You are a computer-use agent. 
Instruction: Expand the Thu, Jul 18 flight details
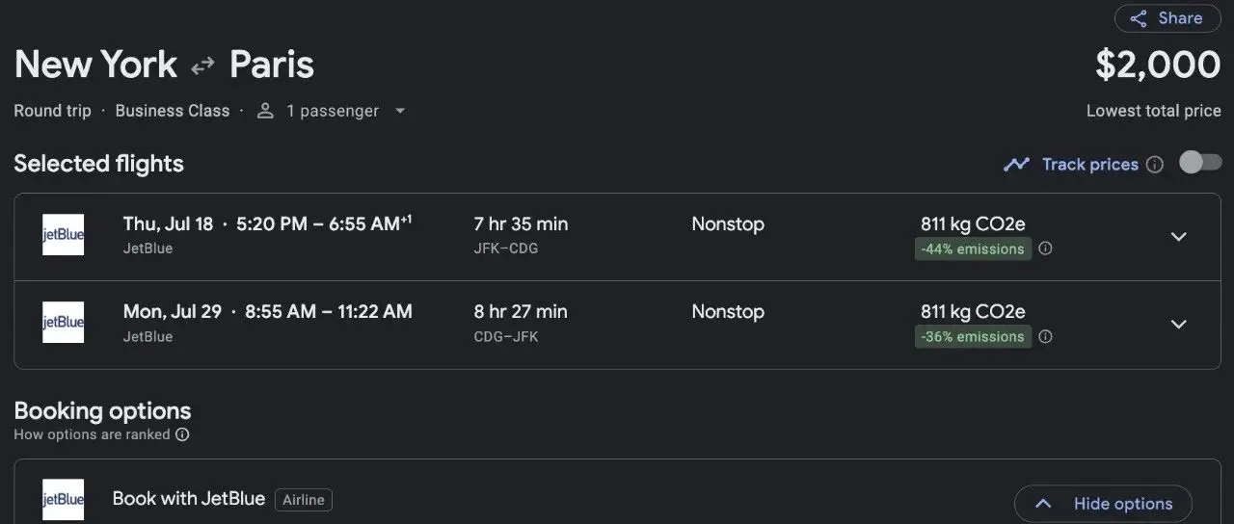tap(1178, 237)
